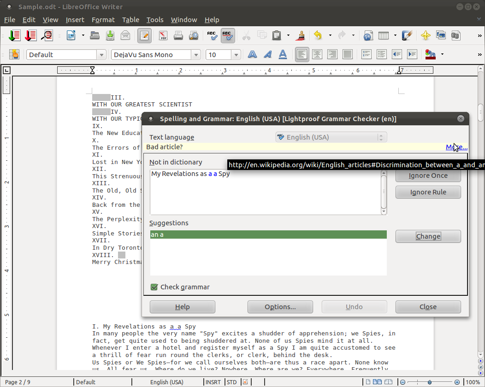
Task: Open Page Preview from the toolbar
Action: tap(194, 35)
